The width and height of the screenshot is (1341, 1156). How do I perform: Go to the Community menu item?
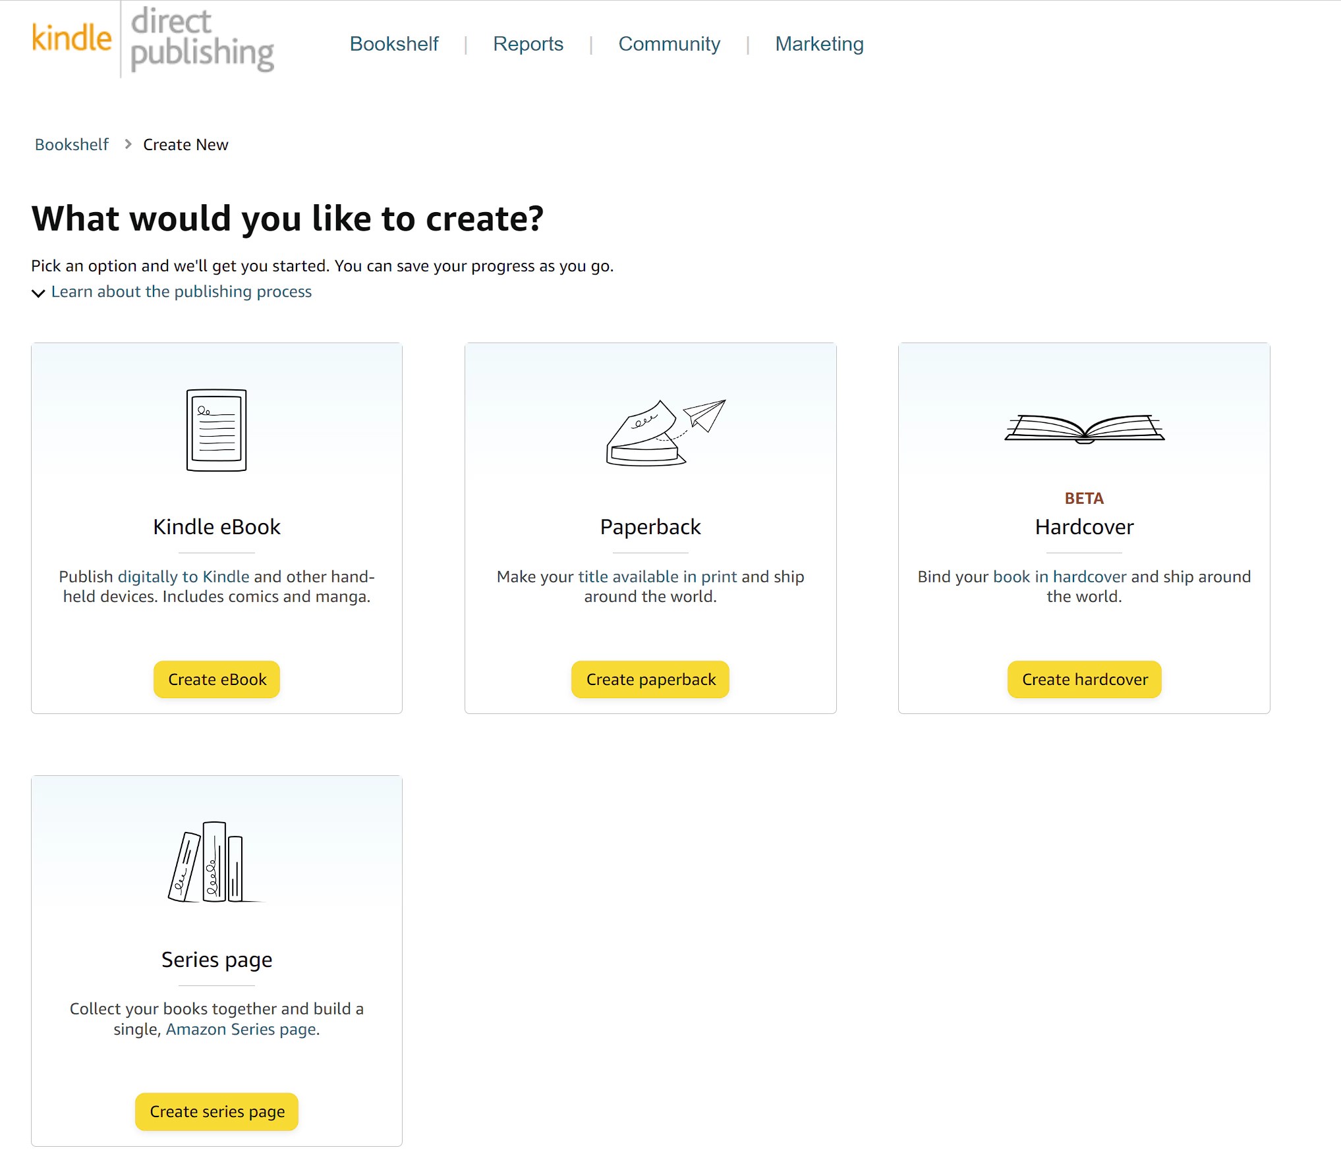point(669,44)
